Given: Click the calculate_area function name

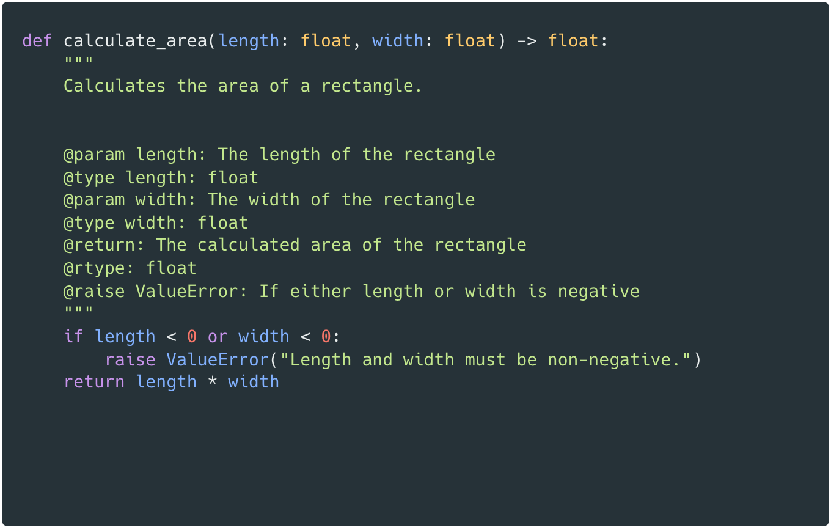Looking at the screenshot, I should coord(135,41).
